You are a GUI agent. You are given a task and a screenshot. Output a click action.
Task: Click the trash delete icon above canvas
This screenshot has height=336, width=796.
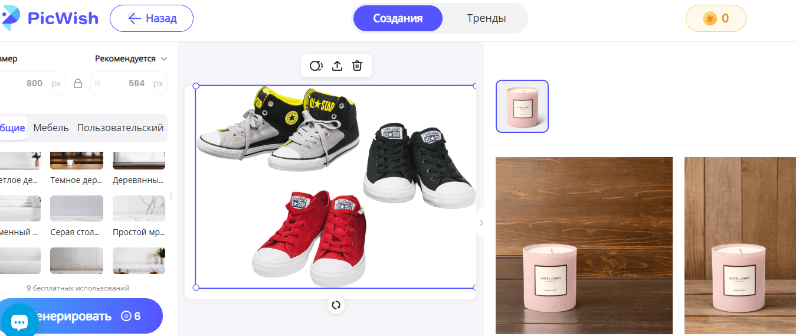coord(357,66)
